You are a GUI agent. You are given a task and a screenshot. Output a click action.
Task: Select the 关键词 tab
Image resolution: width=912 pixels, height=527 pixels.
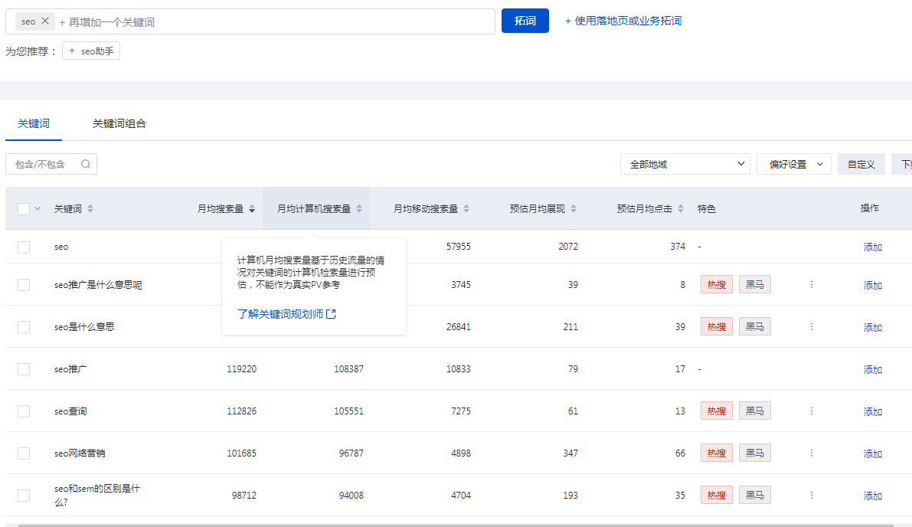(33, 123)
